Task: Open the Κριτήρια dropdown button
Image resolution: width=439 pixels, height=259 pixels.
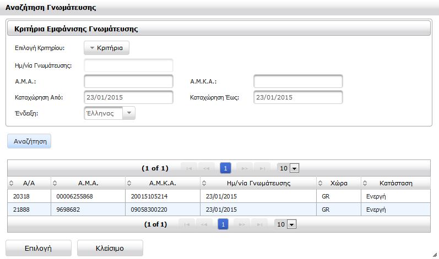Action: pos(106,48)
